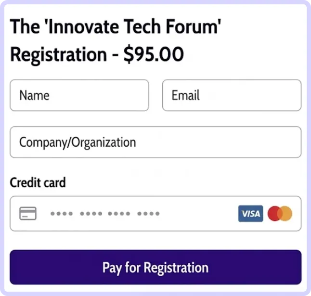Image resolution: width=311 pixels, height=296 pixels.
Task: Click the 'Credit card' section label
Action: tap(38, 182)
